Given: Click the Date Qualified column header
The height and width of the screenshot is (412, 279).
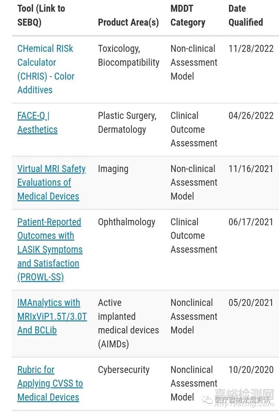Looking at the screenshot, I should [246, 15].
